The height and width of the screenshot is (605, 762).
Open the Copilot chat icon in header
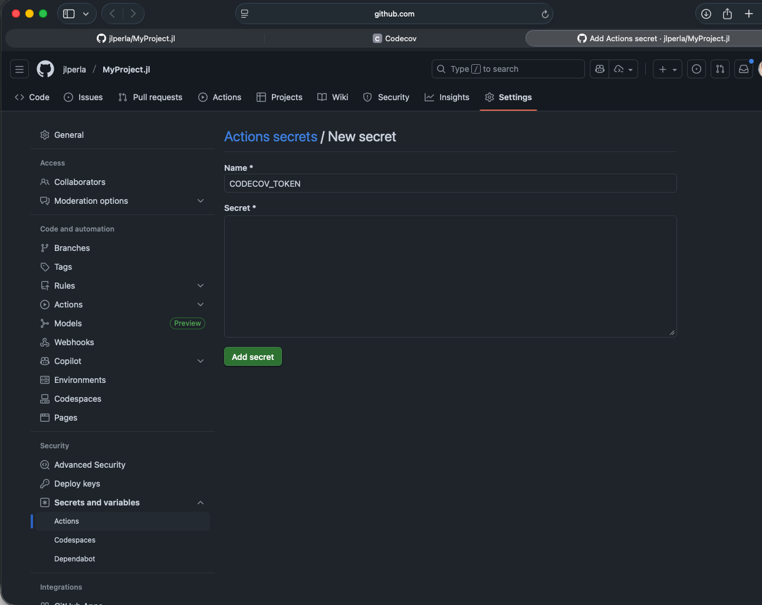600,70
